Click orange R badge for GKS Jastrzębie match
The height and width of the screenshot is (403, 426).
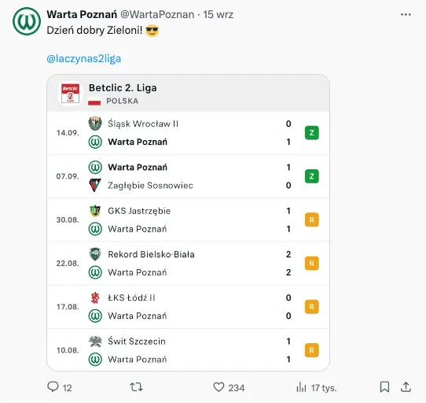[311, 220]
